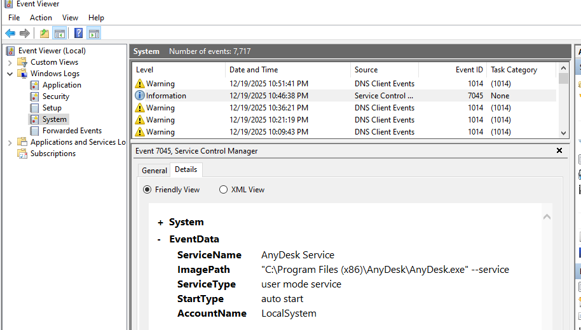The image size is (581, 330).
Task: Click warning icon of 10:21:19 PM event
Action: click(140, 120)
